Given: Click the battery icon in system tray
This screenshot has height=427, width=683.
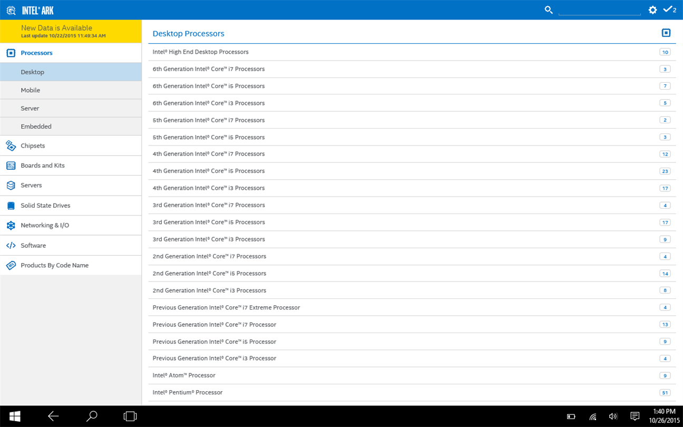Looking at the screenshot, I should click(x=571, y=416).
